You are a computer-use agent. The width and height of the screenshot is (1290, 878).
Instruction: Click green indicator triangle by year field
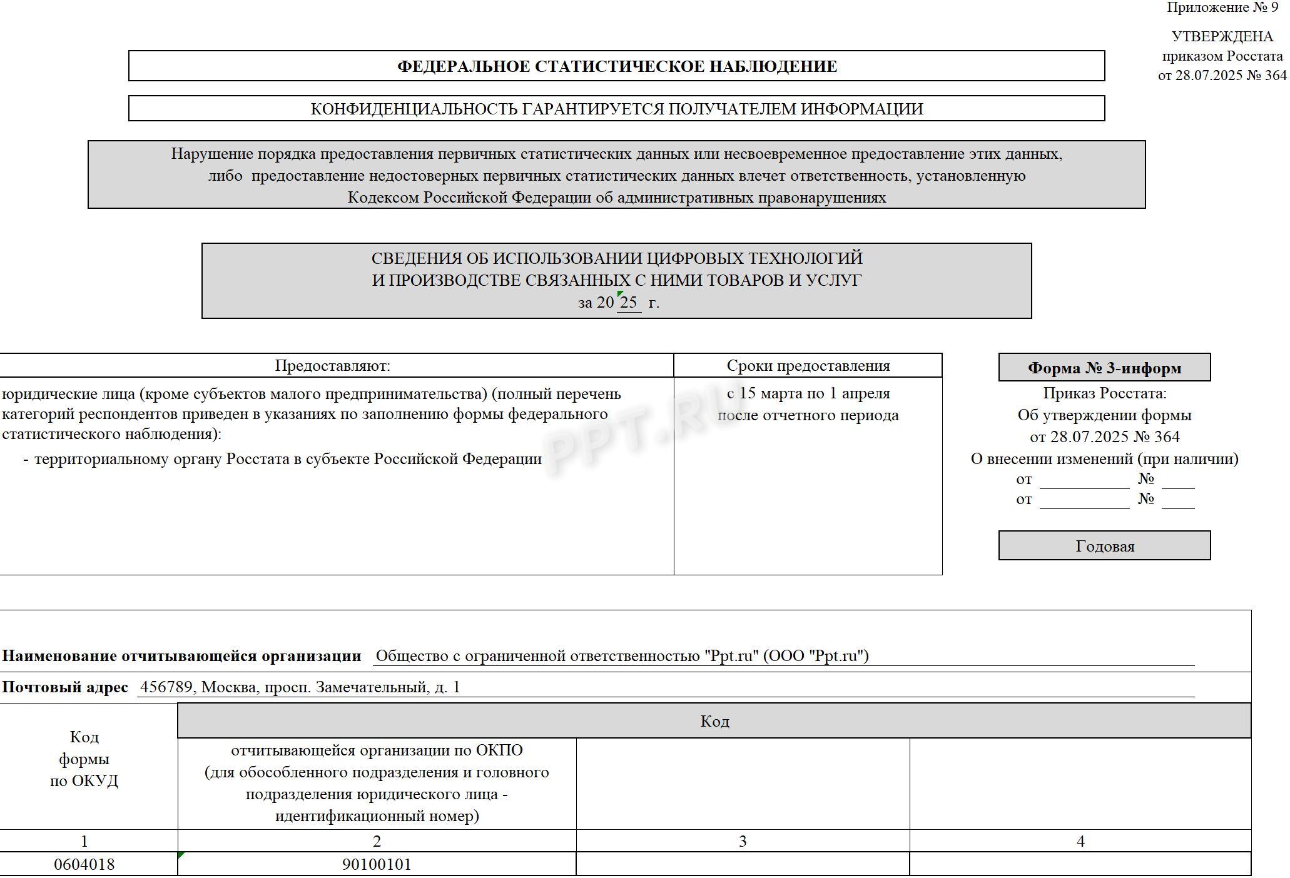(619, 294)
